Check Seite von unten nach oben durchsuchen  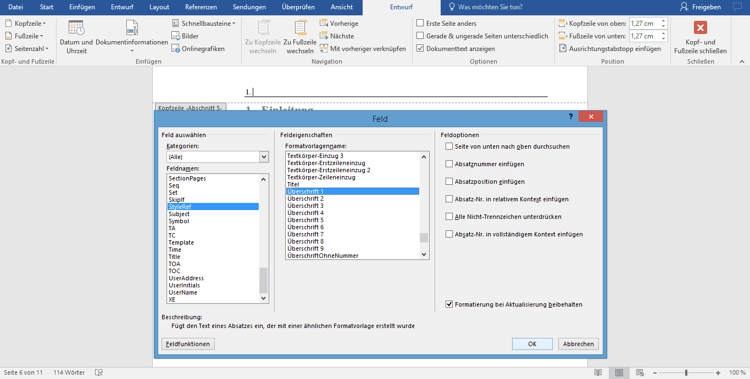(x=449, y=146)
